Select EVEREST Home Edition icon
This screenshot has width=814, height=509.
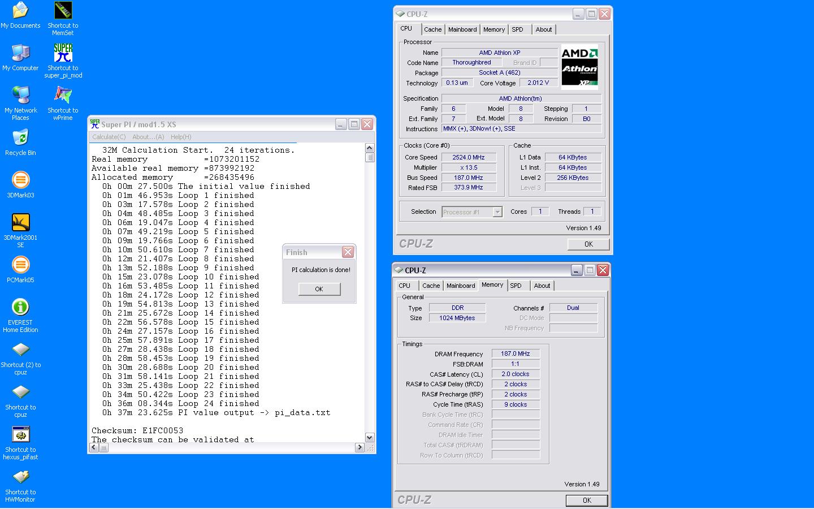click(20, 316)
